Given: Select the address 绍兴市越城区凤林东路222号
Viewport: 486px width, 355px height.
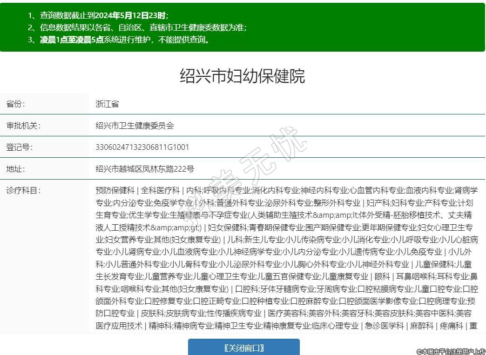Looking at the screenshot, I should pos(145,169).
